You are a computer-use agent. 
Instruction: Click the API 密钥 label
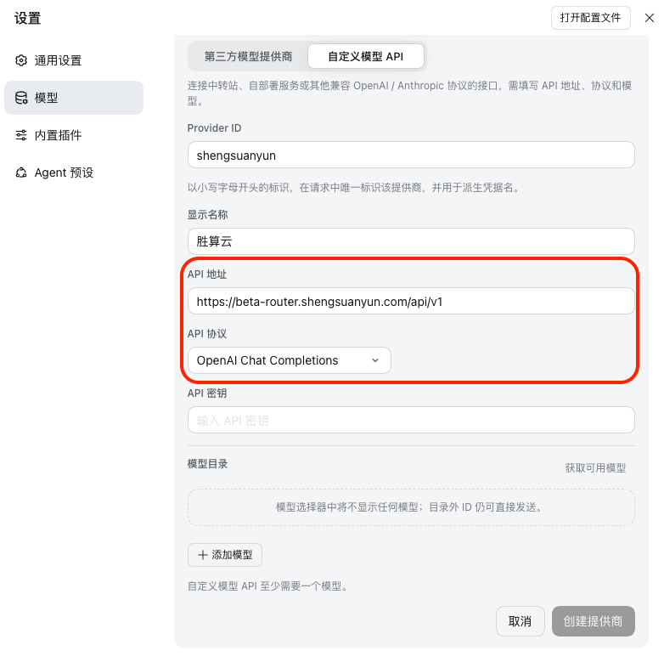pos(207,393)
